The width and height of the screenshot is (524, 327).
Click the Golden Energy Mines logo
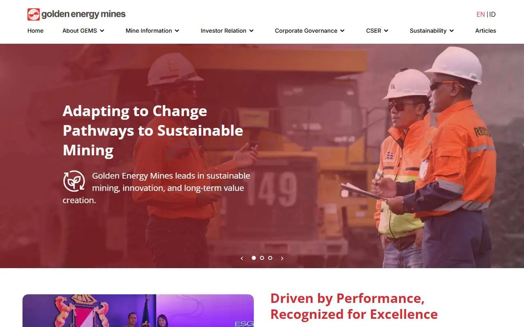click(x=77, y=14)
